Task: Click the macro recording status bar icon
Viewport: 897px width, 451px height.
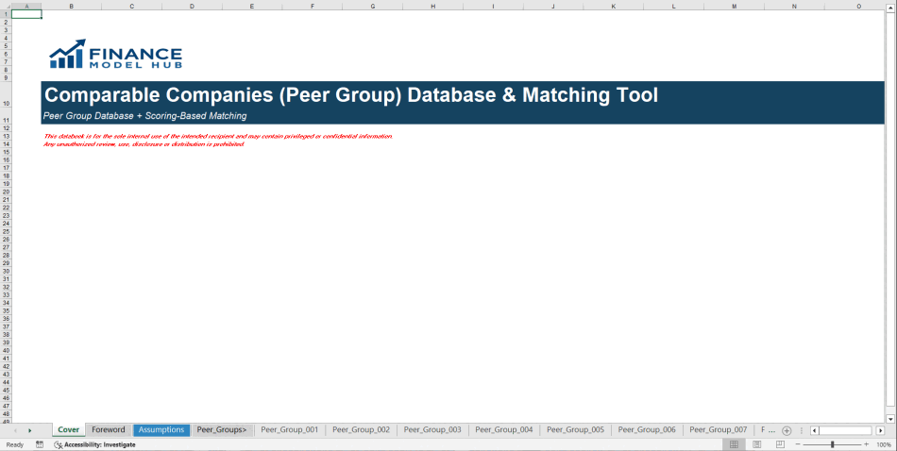Action: coord(40,444)
